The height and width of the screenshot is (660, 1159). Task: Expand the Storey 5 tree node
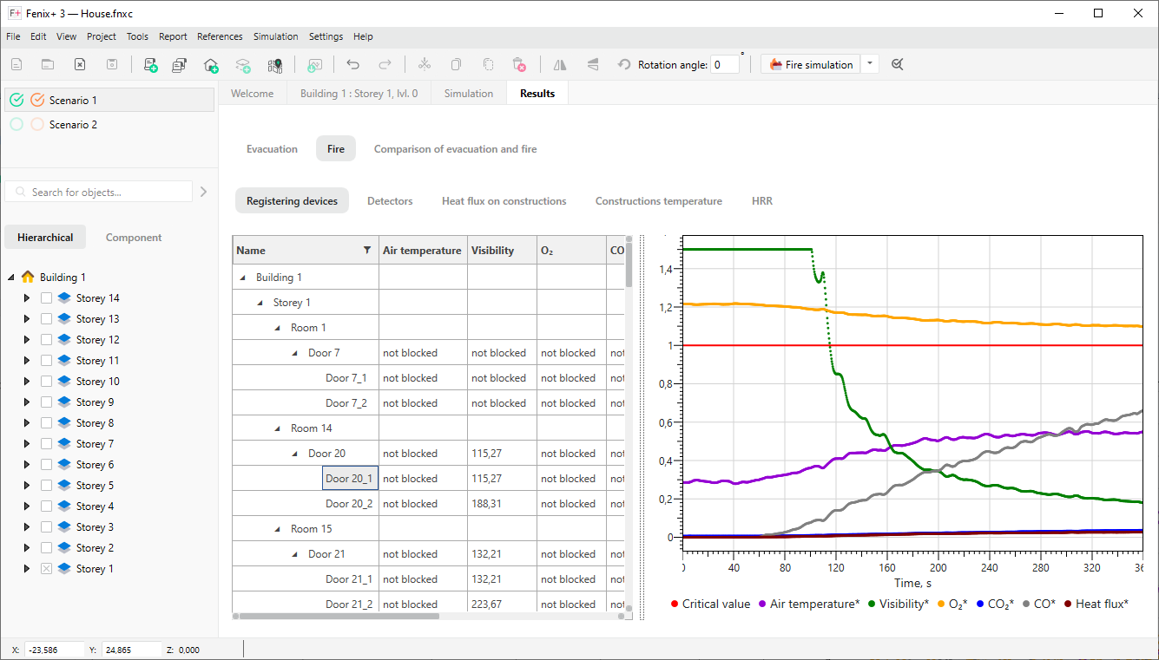(x=26, y=485)
